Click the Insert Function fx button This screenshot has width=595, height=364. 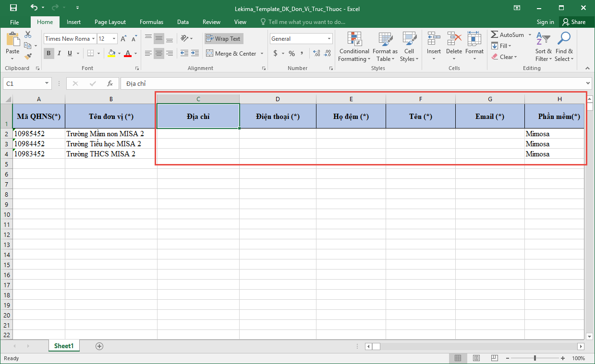coord(110,83)
